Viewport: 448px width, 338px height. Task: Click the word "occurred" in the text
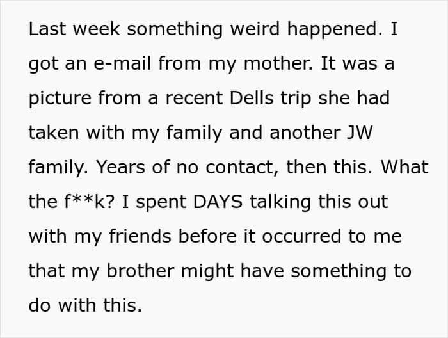click(301, 237)
